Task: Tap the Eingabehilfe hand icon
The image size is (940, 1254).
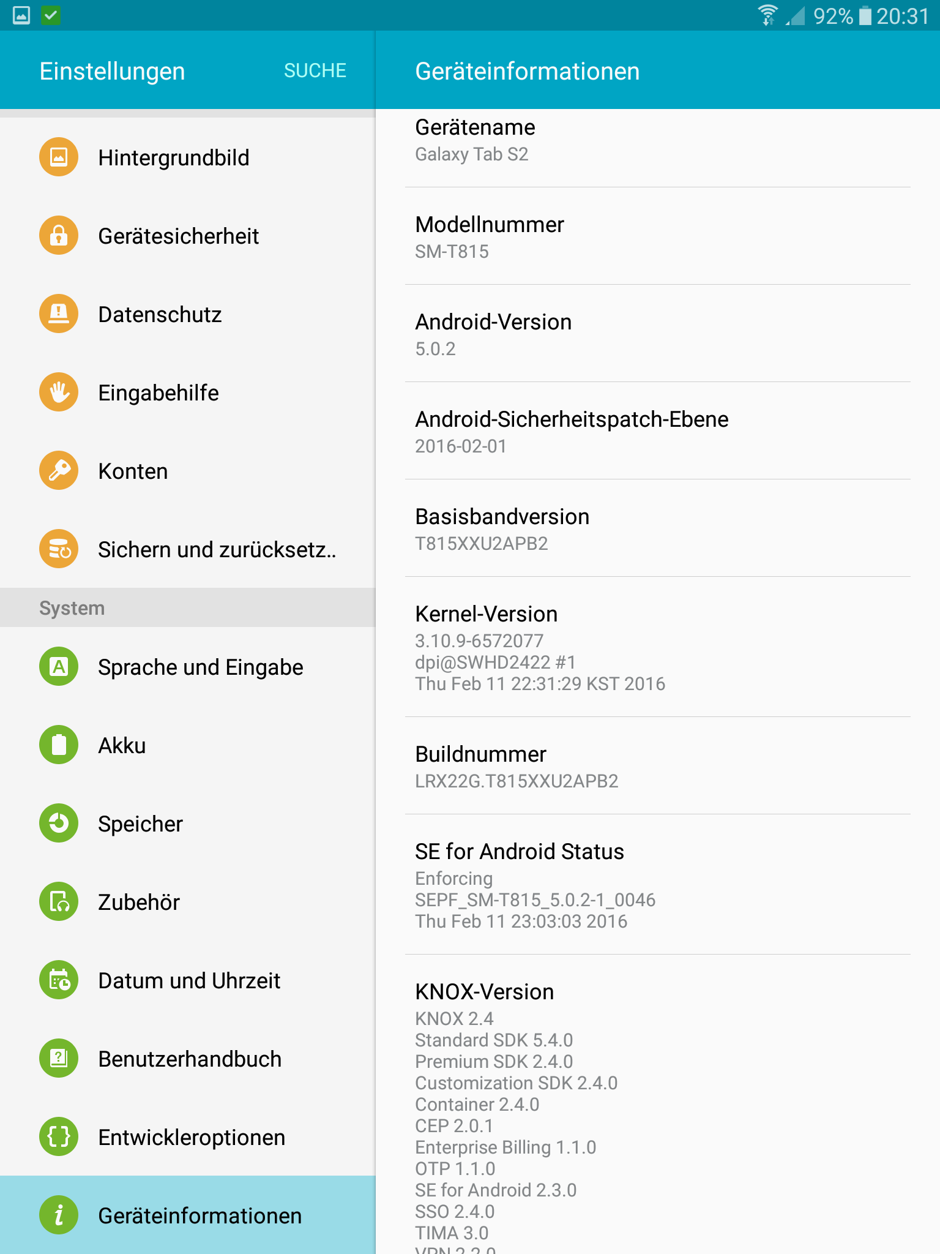Action: point(59,392)
